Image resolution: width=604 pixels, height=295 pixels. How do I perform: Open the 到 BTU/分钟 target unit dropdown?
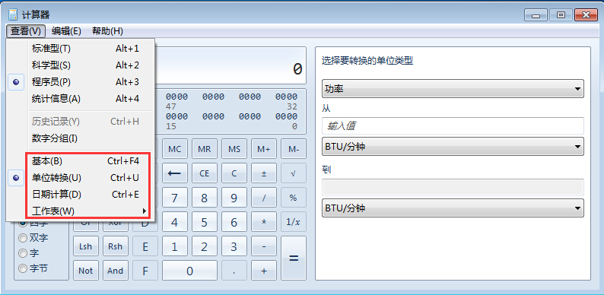coord(453,208)
